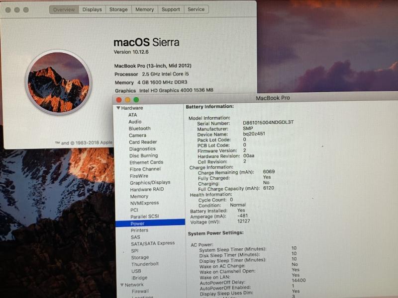Select the Overview tab
398x298 pixels.
pos(64,9)
